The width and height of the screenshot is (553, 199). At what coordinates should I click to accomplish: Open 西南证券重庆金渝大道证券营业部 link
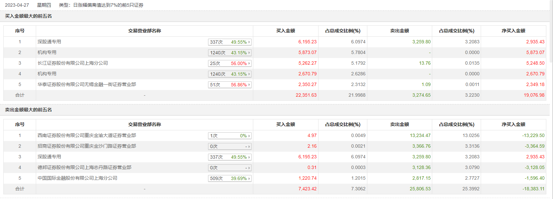click(x=87, y=135)
